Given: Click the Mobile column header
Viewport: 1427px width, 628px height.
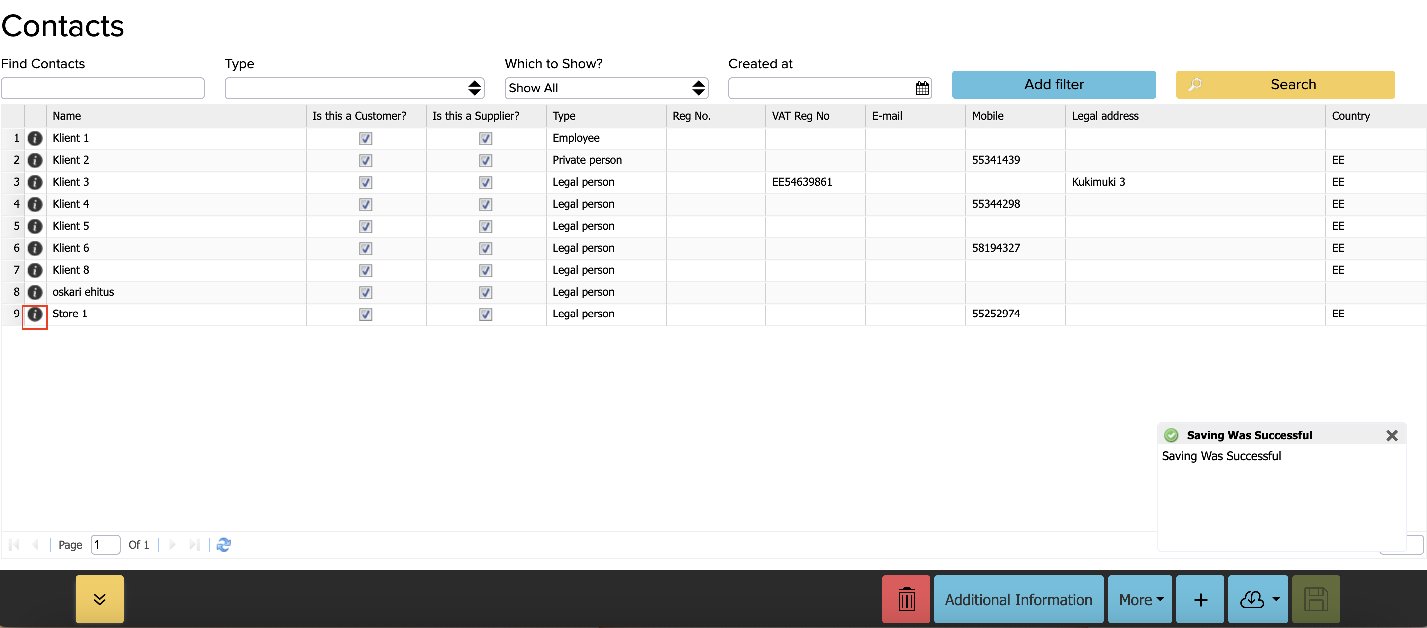Looking at the screenshot, I should 987,116.
